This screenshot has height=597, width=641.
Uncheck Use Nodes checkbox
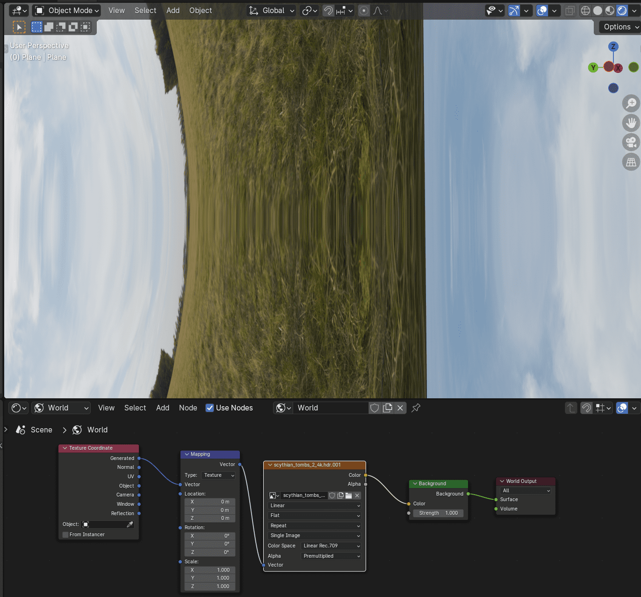coord(210,408)
